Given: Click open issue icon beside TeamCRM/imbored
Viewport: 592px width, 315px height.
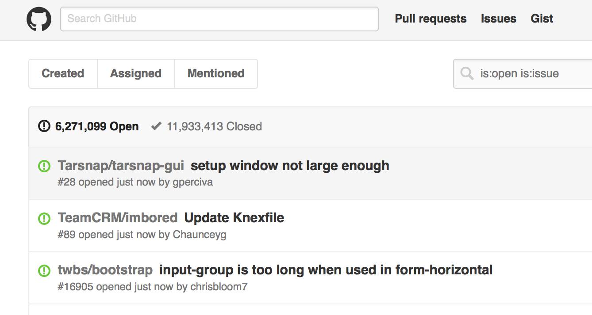Looking at the screenshot, I should [x=44, y=218].
